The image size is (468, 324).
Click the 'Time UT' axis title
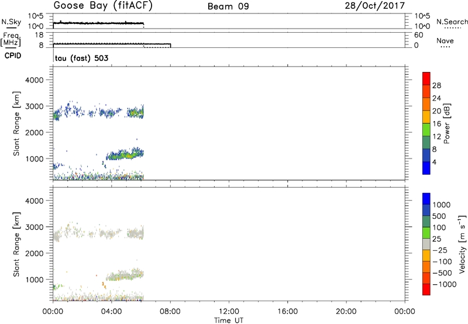tap(229, 320)
